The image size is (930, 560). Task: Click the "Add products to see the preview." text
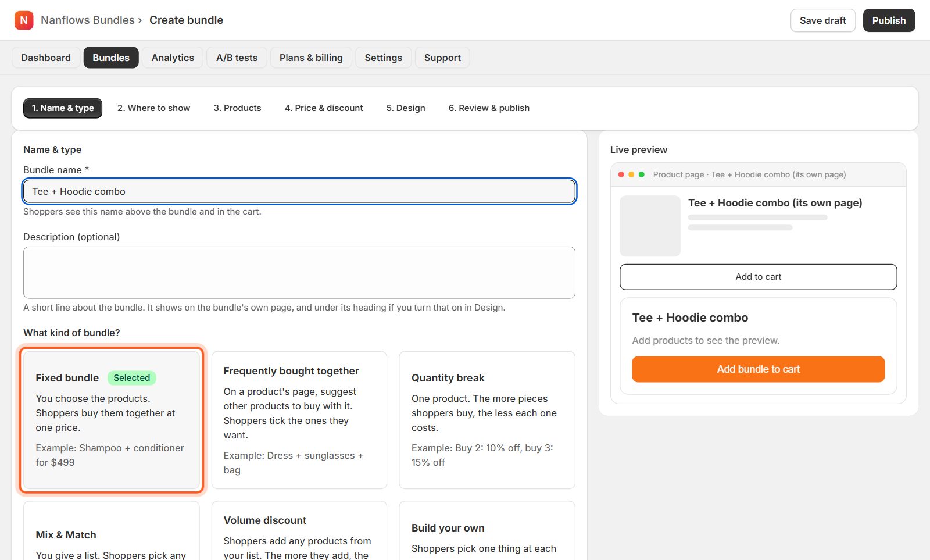click(706, 340)
